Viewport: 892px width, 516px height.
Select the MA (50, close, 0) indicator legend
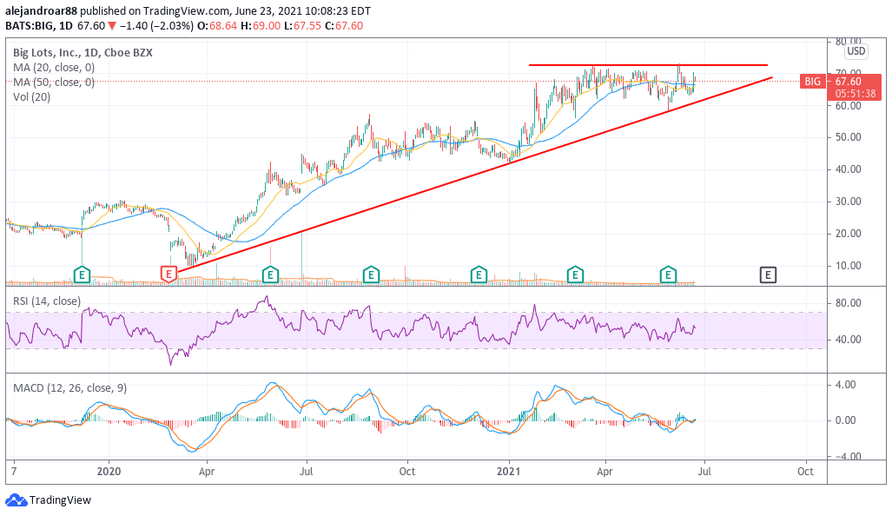coord(54,83)
